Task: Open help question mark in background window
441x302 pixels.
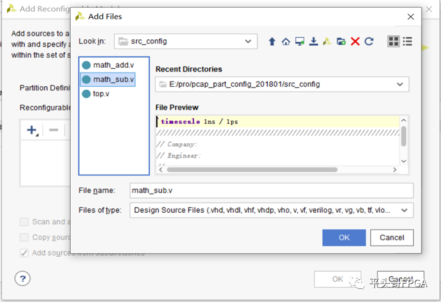Action: (x=23, y=278)
